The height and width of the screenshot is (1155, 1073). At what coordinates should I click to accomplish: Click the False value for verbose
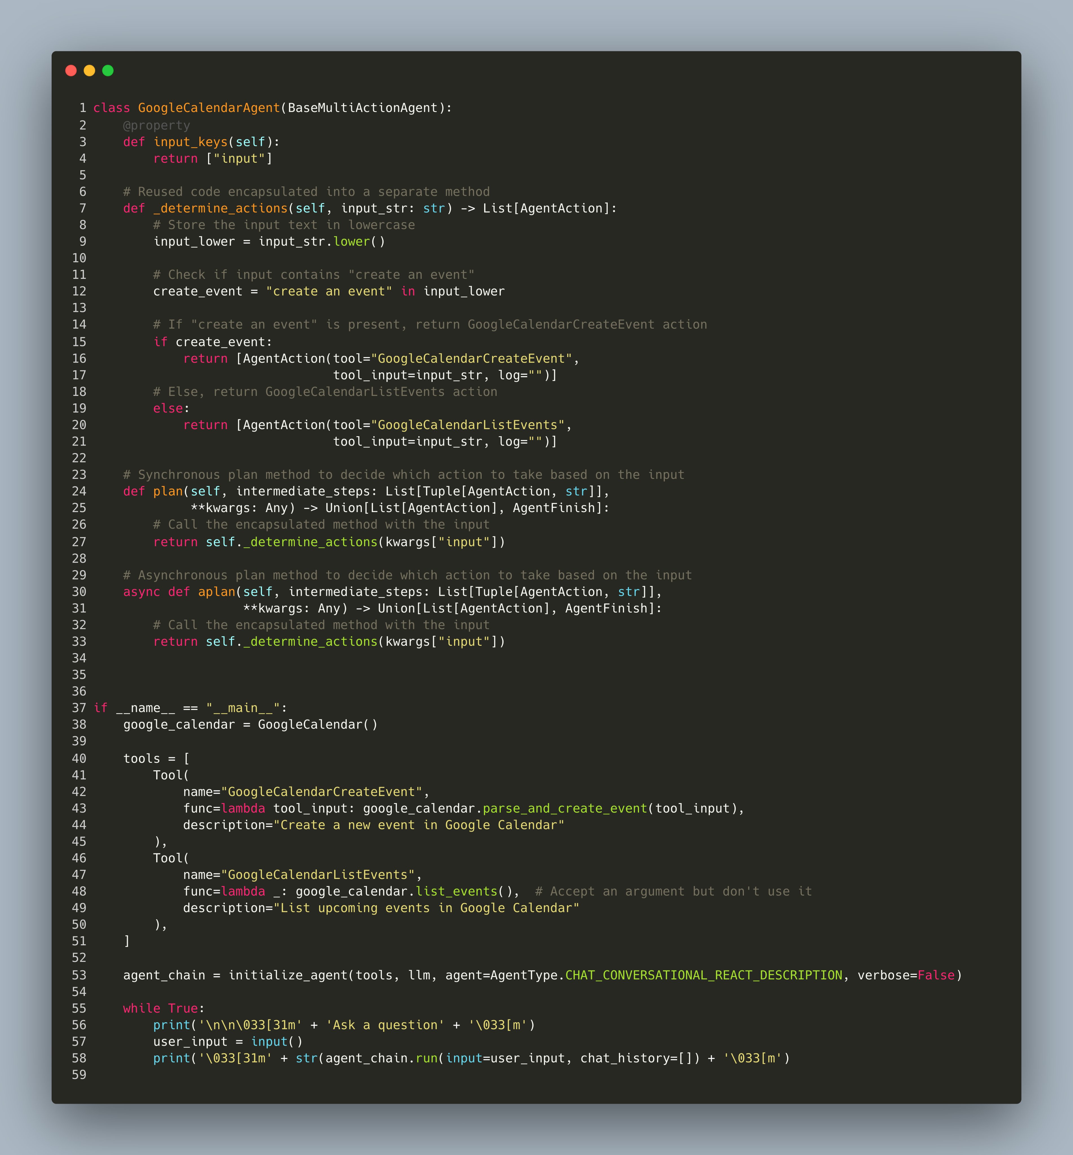coord(935,976)
